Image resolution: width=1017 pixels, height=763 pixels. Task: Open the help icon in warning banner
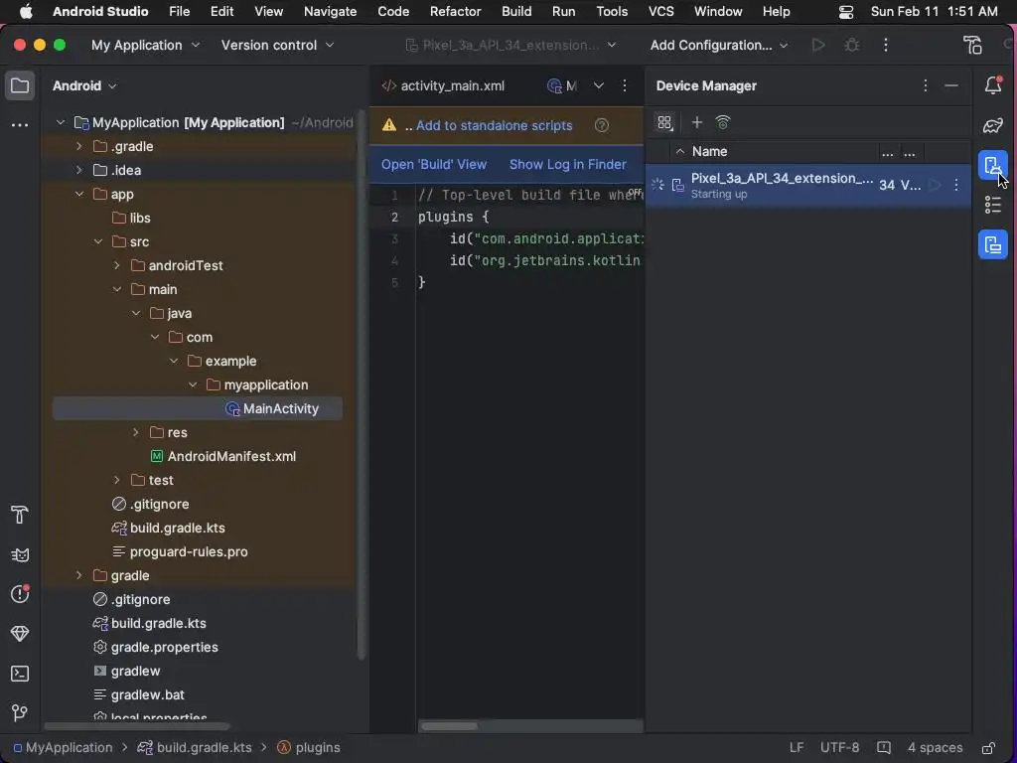pyautogui.click(x=602, y=125)
